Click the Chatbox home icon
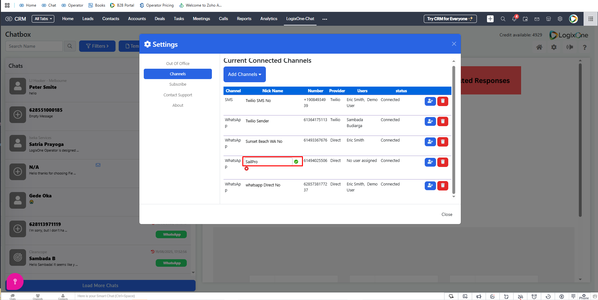Screen dimensions: 598x300 click(539, 47)
